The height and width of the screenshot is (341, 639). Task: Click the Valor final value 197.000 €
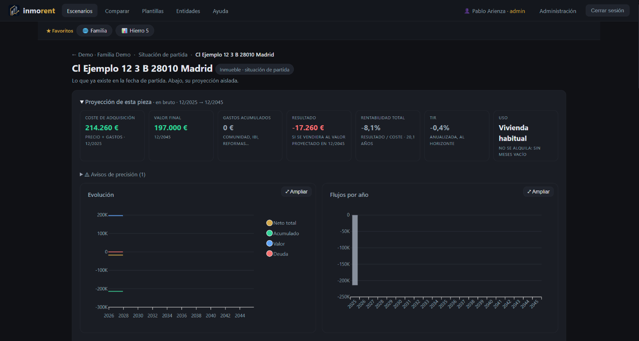point(171,128)
